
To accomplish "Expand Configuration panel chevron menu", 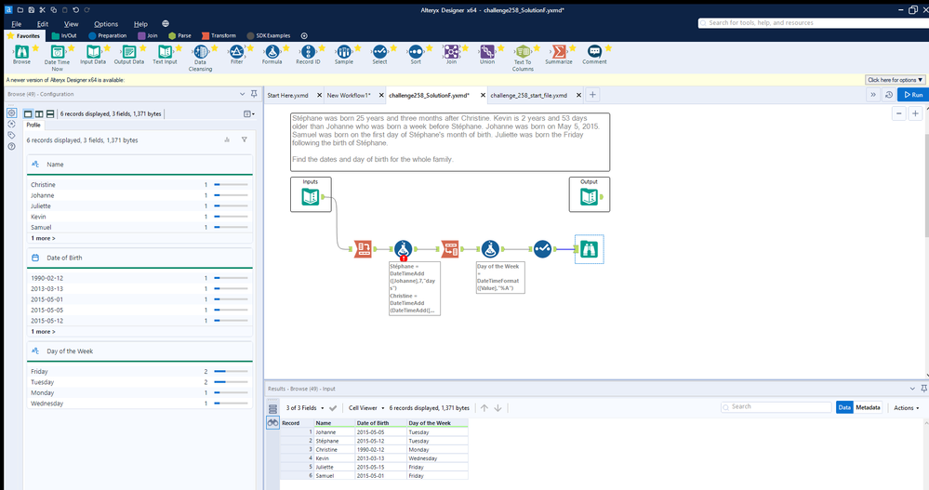I will pyautogui.click(x=243, y=94).
